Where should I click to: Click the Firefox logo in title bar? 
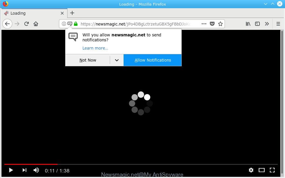click(6, 4)
